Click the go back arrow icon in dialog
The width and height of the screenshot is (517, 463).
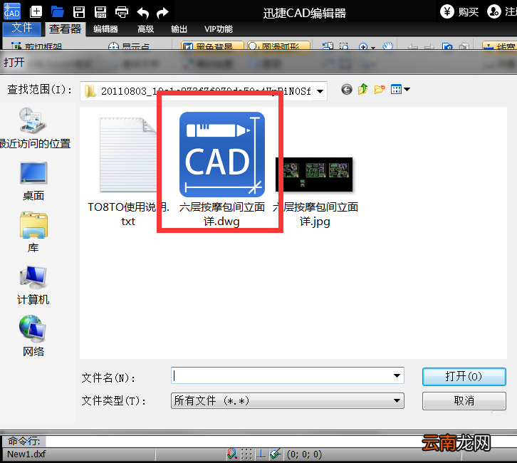(x=347, y=89)
